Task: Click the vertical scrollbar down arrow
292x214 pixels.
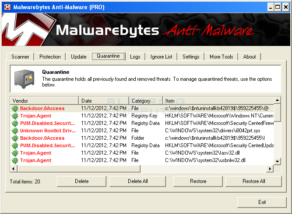Action: coord(277,162)
